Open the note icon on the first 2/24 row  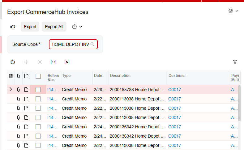point(26,127)
